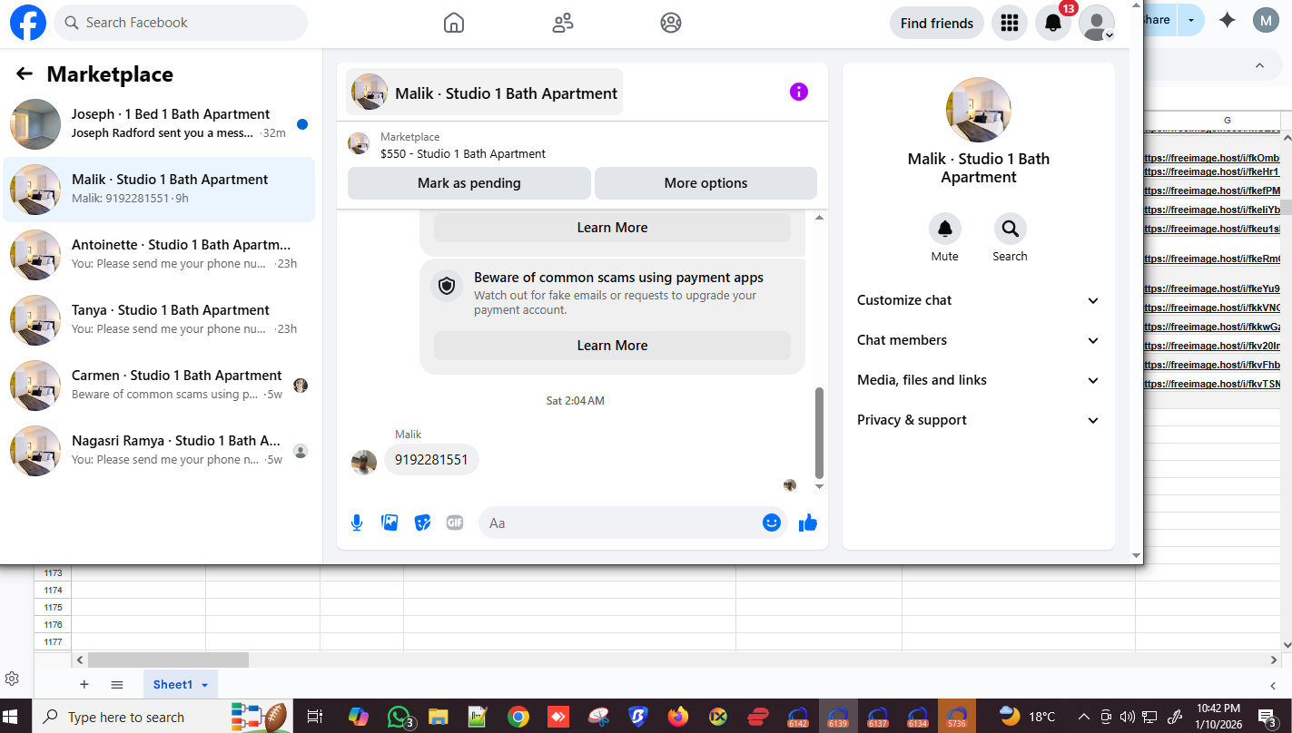Open the 10:42 PM clock in taskbar
Image resolution: width=1292 pixels, height=733 pixels.
(x=1218, y=717)
